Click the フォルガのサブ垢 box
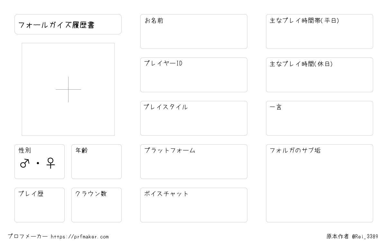 point(319,183)
